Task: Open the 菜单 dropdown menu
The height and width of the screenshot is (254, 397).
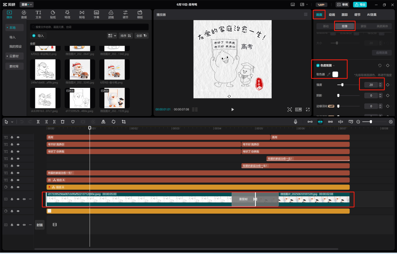Action: (26, 5)
